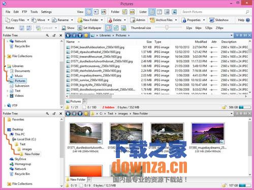Open the Copy Files dropdown arrow

[x=28, y=20]
